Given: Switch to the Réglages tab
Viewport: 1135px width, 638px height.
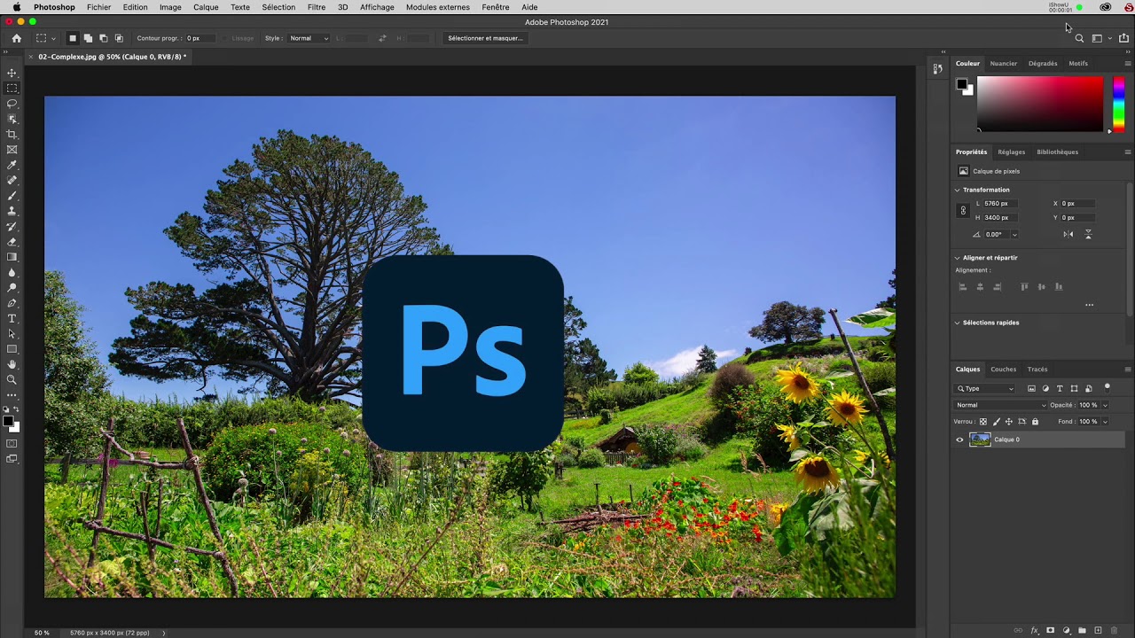Looking at the screenshot, I should tap(1011, 152).
